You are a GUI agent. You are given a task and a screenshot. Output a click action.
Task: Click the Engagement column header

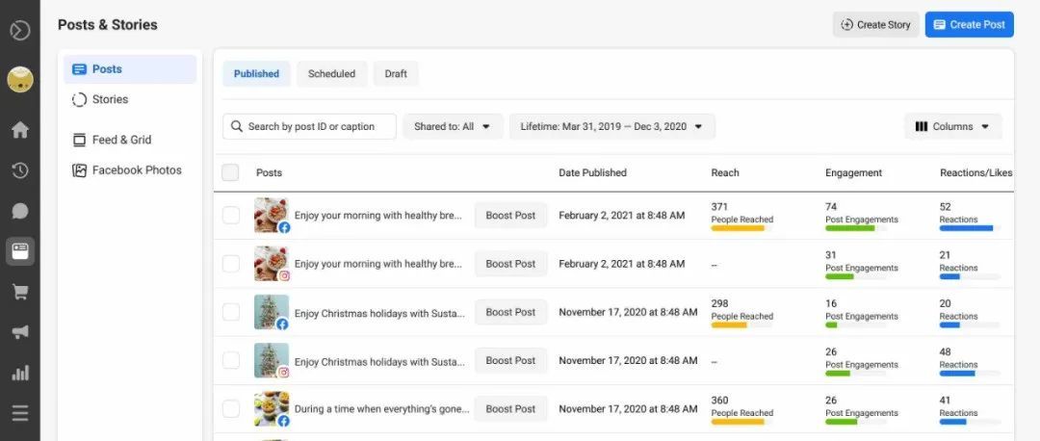tap(853, 172)
